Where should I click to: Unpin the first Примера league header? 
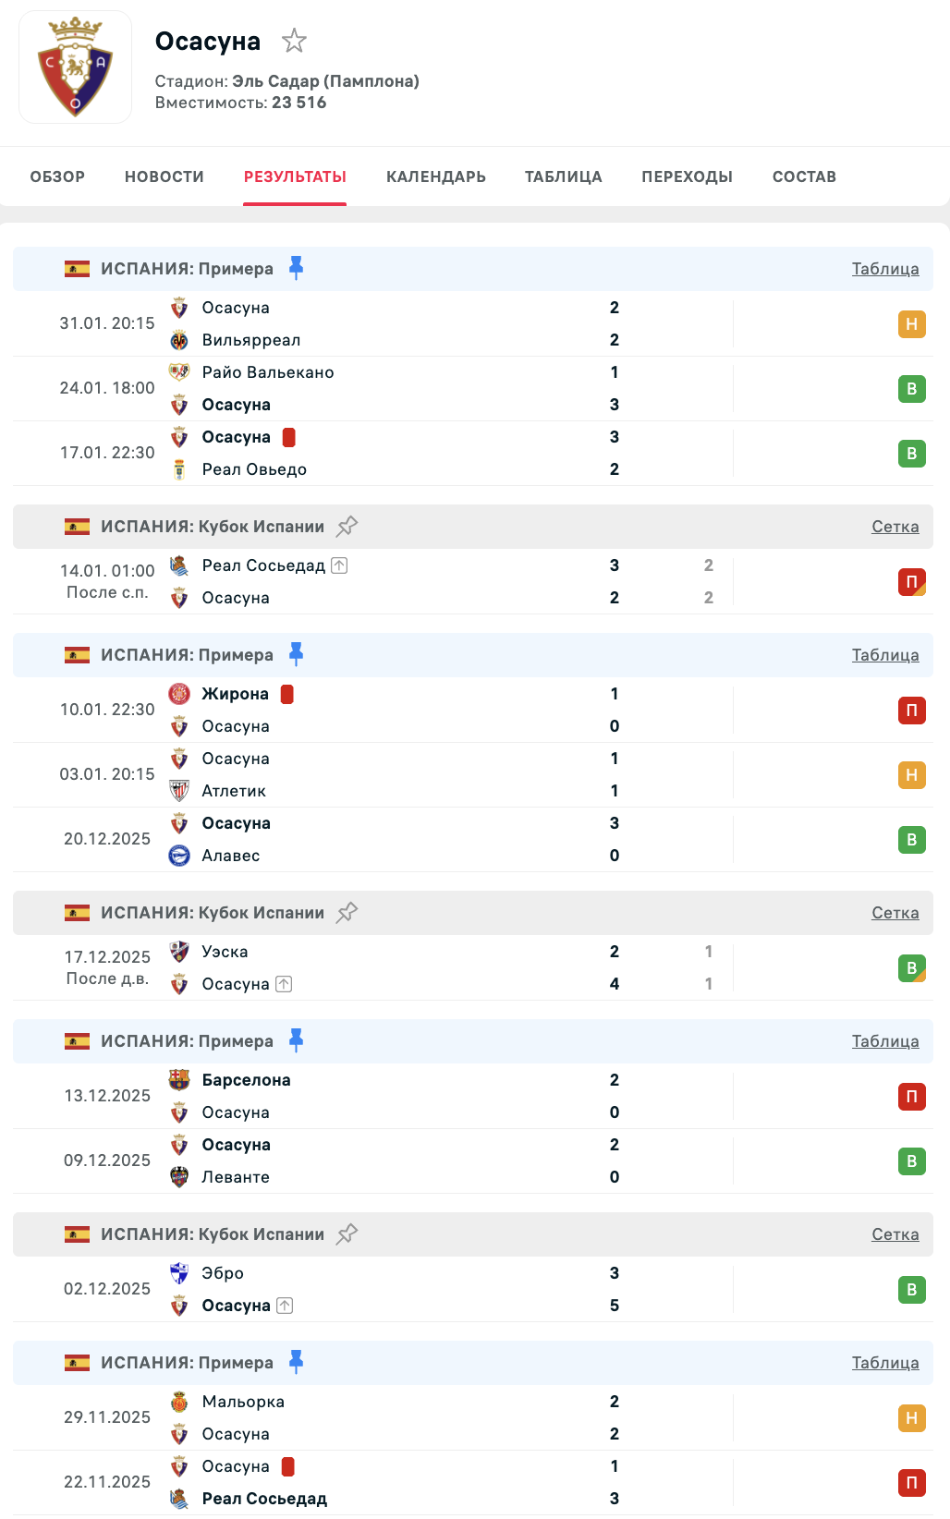pos(296,268)
